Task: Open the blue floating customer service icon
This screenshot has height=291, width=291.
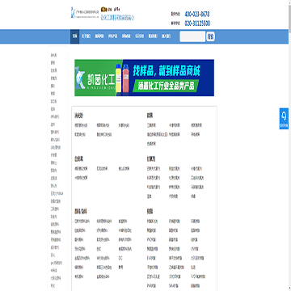Action: click(x=284, y=118)
